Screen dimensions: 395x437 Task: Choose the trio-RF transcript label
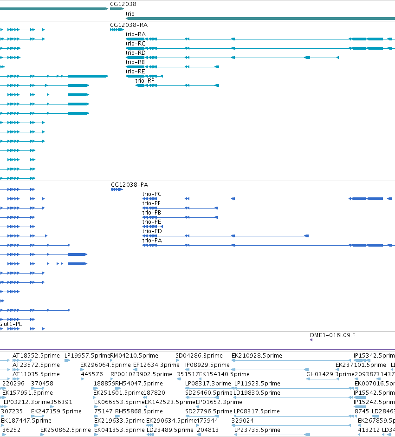click(144, 81)
